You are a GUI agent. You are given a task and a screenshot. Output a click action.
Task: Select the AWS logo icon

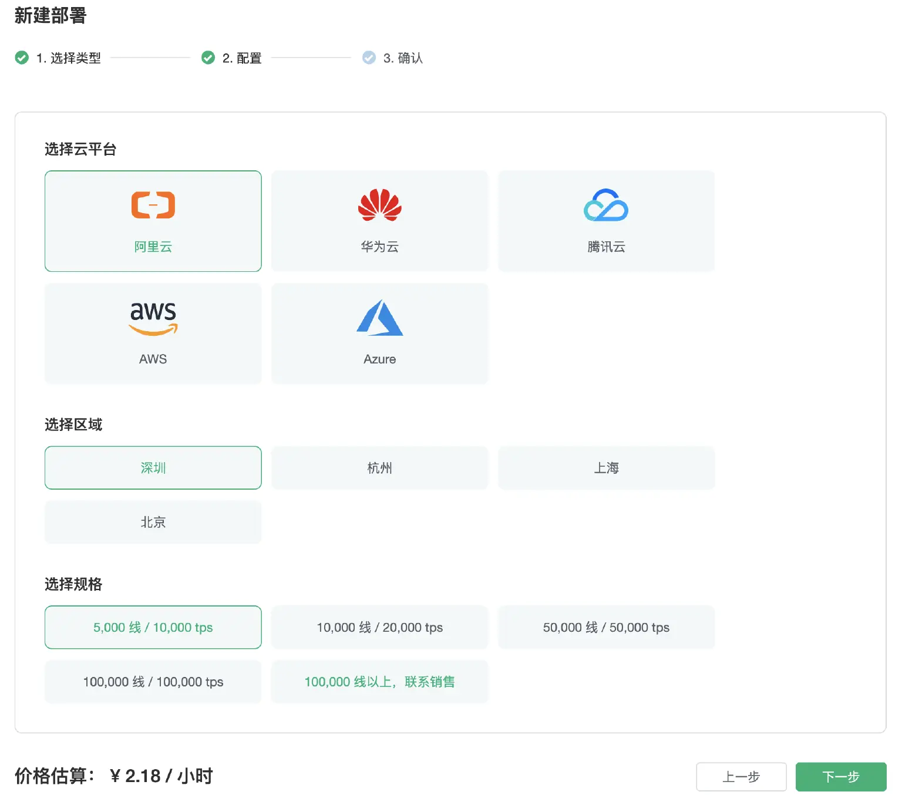pos(153,318)
